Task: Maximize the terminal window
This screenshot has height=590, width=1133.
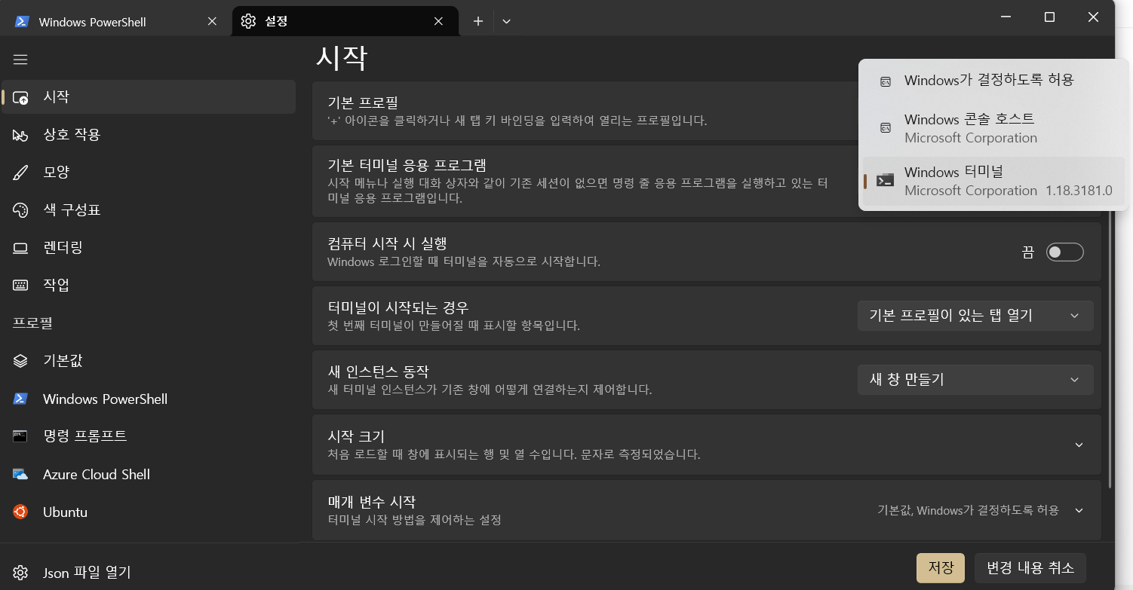Action: tap(1049, 17)
